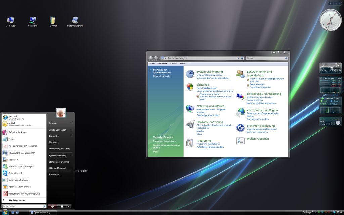Expand the Zuletzt verwendet submenu arrow

pyautogui.click(x=72, y=130)
